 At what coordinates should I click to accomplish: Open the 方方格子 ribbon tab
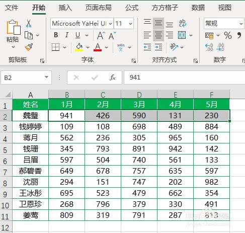point(165,8)
